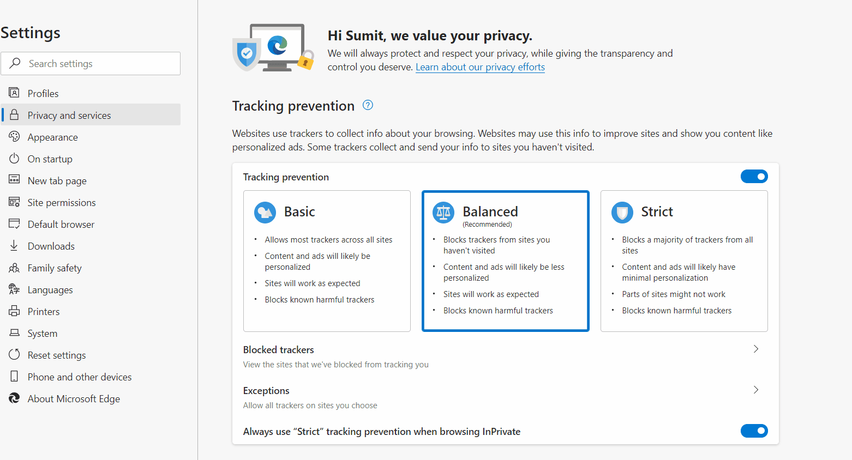This screenshot has width=852, height=460.
Task: Choose the Basic tracking prevention card
Action: coord(327,261)
